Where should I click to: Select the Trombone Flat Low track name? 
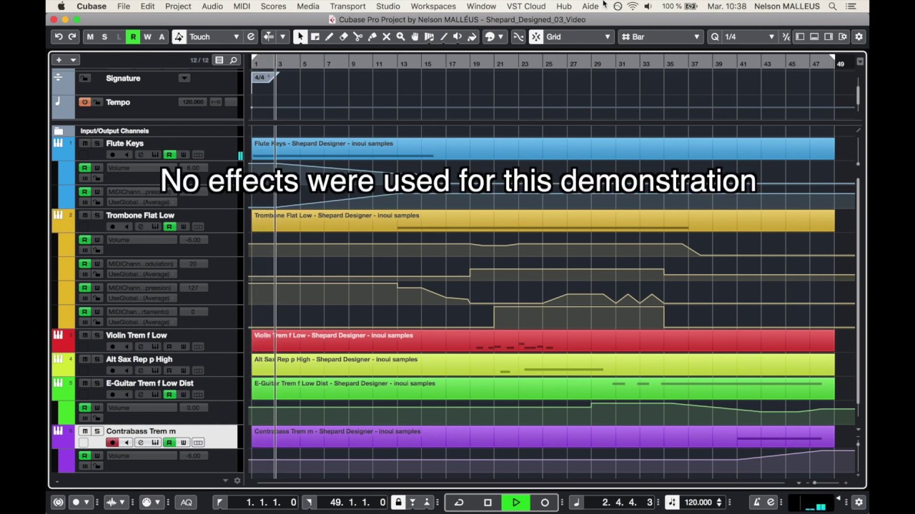click(140, 216)
